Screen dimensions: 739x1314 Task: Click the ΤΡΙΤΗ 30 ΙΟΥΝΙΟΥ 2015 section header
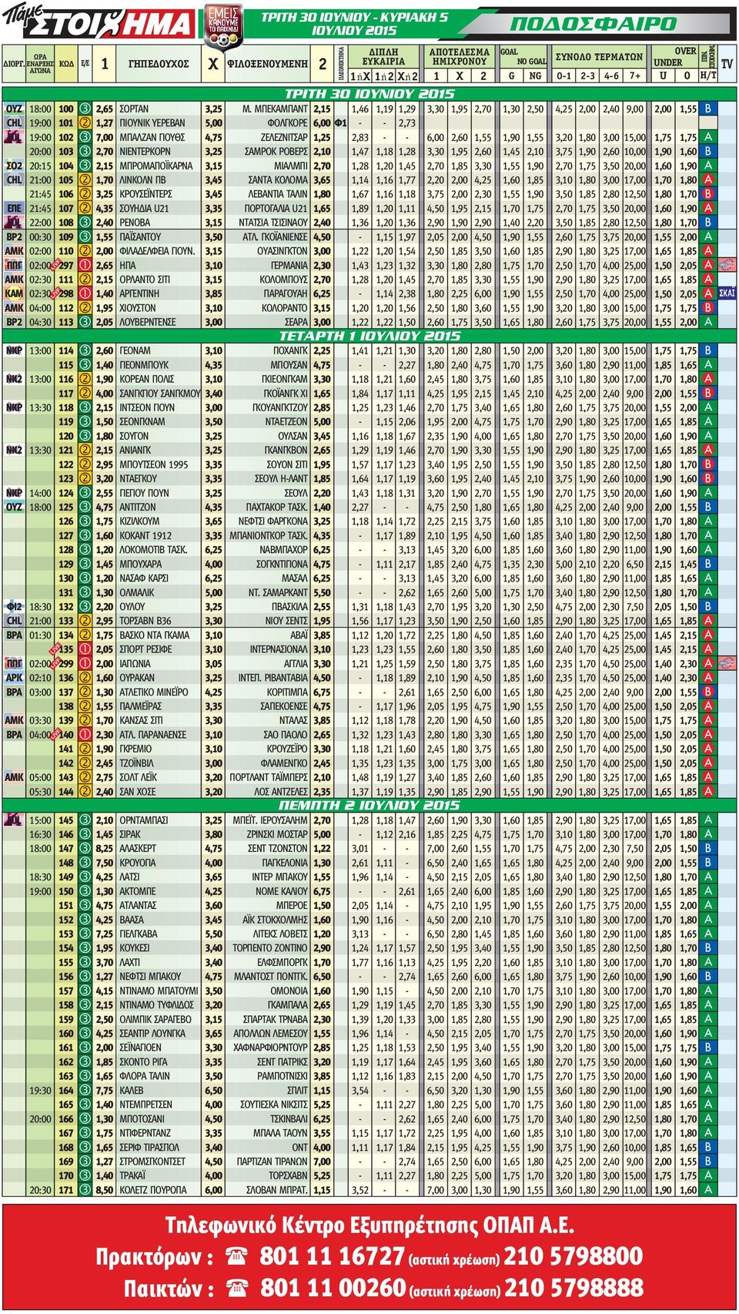tap(369, 94)
